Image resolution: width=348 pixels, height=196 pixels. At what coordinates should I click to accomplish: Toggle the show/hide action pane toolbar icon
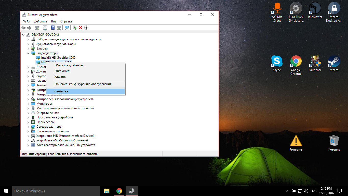pyautogui.click(x=59, y=28)
